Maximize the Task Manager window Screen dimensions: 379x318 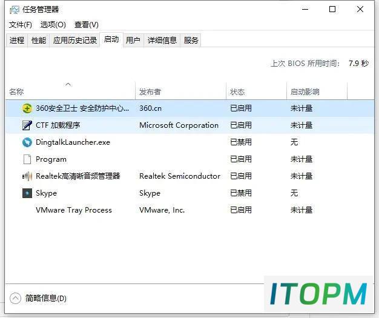pyautogui.click(x=332, y=10)
